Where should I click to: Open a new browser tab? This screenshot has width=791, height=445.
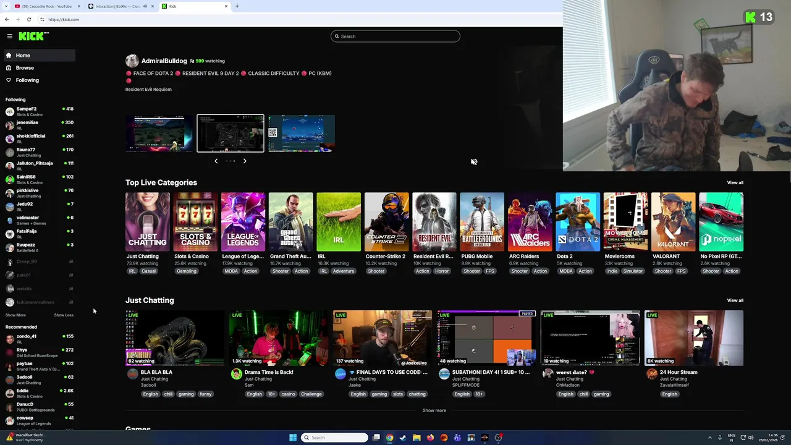[237, 6]
